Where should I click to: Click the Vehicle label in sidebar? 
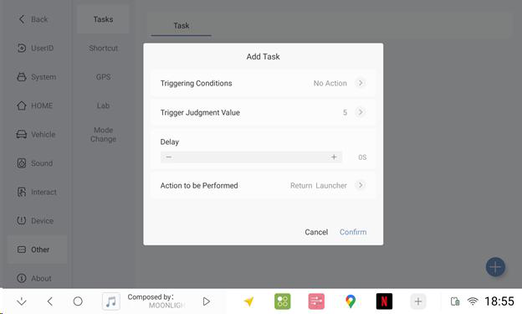coord(43,135)
